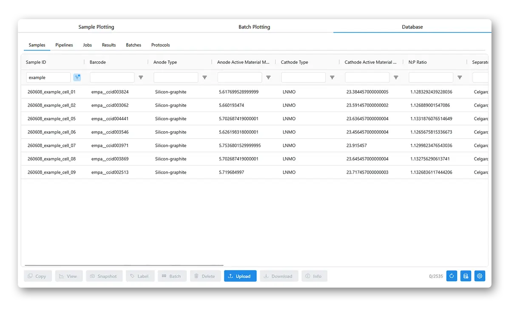Open the active Sample ID filter icon
Viewport: 514px width, 311px height.
[77, 77]
